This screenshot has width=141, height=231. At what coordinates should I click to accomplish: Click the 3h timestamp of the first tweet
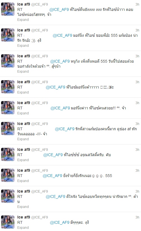click(x=137, y=4)
